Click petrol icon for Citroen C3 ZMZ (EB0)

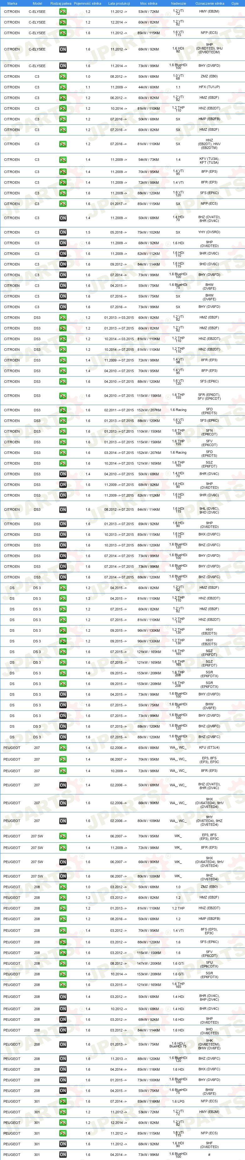coord(63,76)
